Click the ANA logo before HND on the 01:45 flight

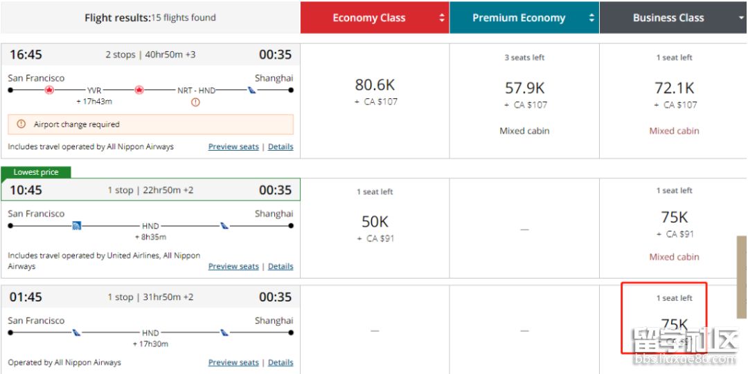pyautogui.click(x=76, y=333)
